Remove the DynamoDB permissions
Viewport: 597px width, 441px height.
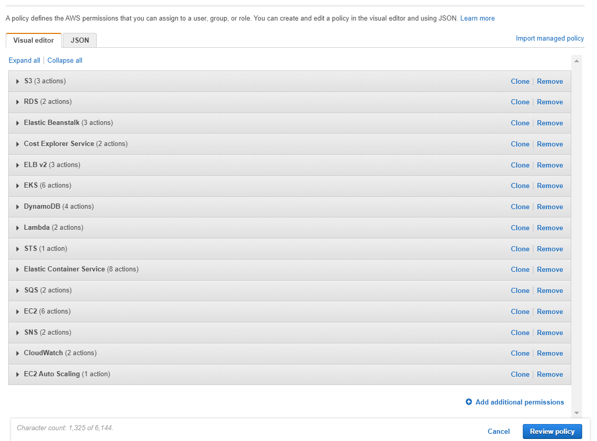[x=550, y=207]
